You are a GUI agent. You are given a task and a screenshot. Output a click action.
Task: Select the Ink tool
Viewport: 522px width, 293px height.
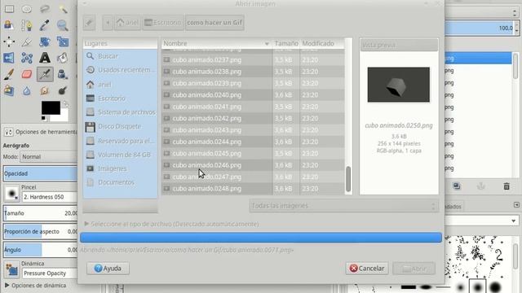[x=63, y=74]
